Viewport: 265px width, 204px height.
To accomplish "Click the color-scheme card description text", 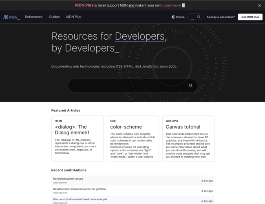I will click(132, 145).
